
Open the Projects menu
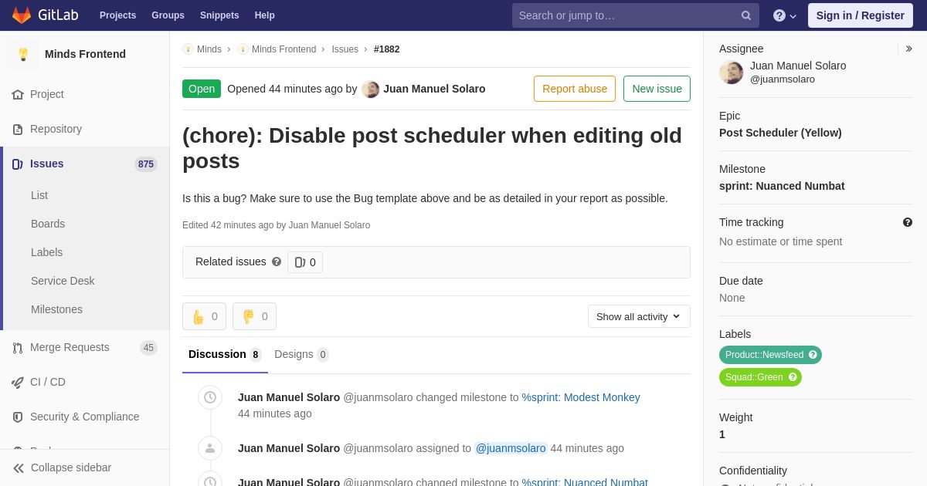coord(117,15)
